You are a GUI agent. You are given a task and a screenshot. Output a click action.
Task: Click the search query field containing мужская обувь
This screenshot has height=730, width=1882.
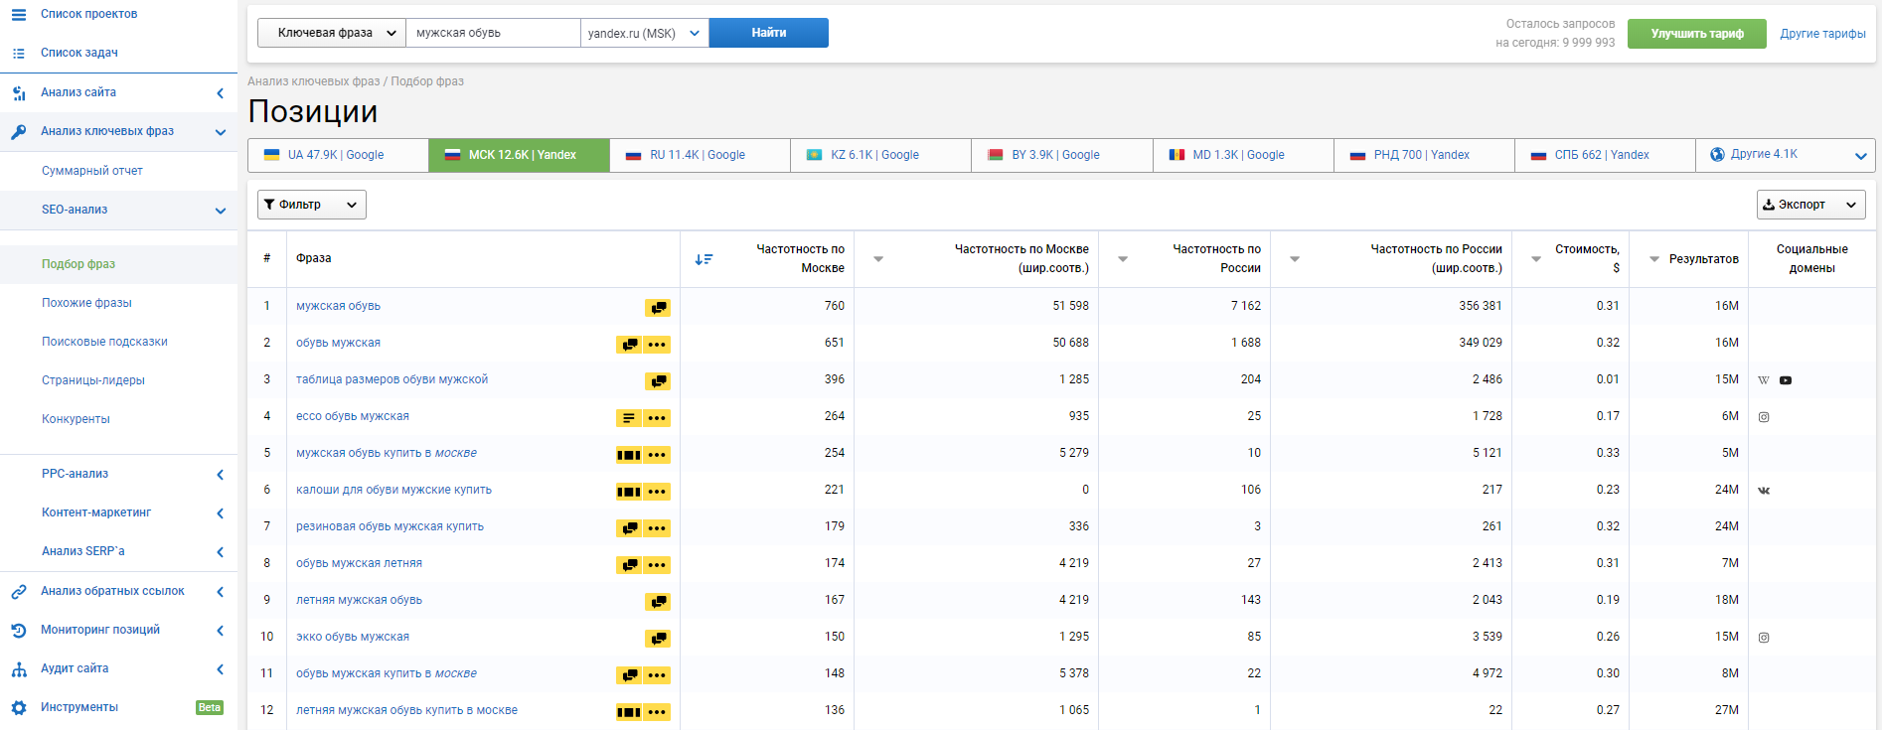coord(494,33)
